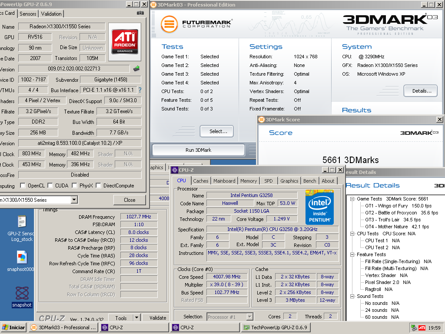Collapse the Feature Tests tree node
The width and height of the screenshot is (445, 334).
(x=352, y=254)
